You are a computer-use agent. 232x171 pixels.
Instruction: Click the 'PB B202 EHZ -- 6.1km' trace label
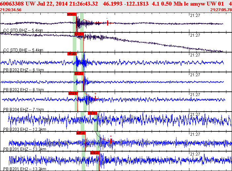23,70
